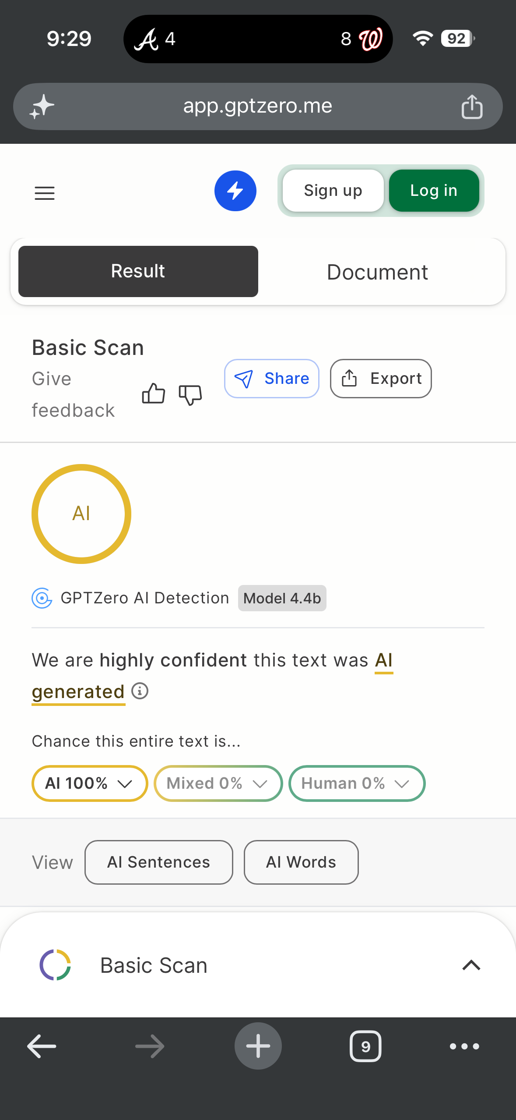The width and height of the screenshot is (516, 1120).
Task: Go back with browser back arrow
Action: pyautogui.click(x=42, y=1046)
